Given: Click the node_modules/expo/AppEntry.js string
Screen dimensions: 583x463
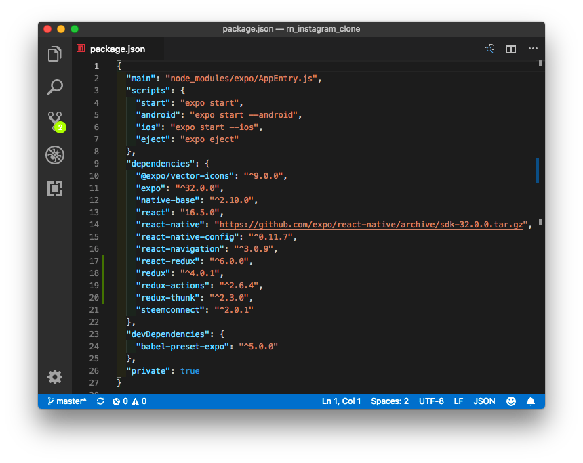Looking at the screenshot, I should pyautogui.click(x=242, y=79).
